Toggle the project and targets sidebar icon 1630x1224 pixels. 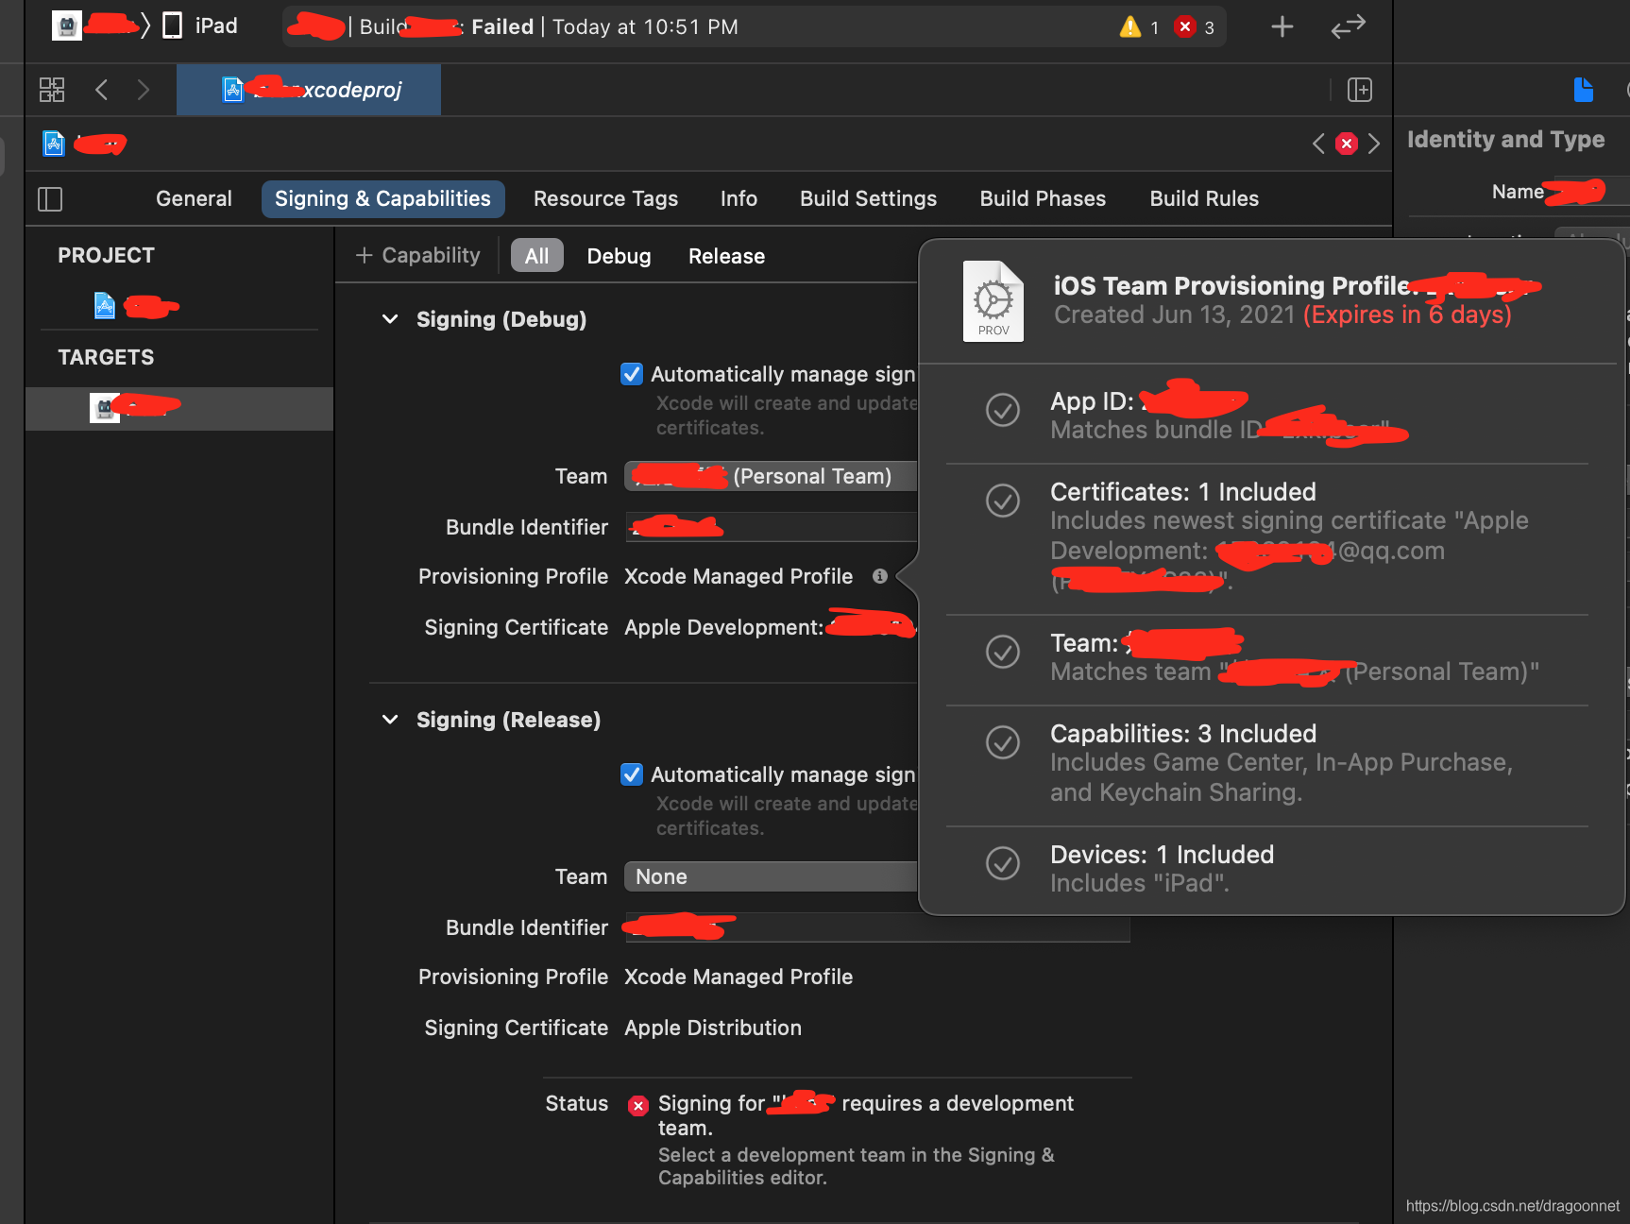[x=50, y=199]
